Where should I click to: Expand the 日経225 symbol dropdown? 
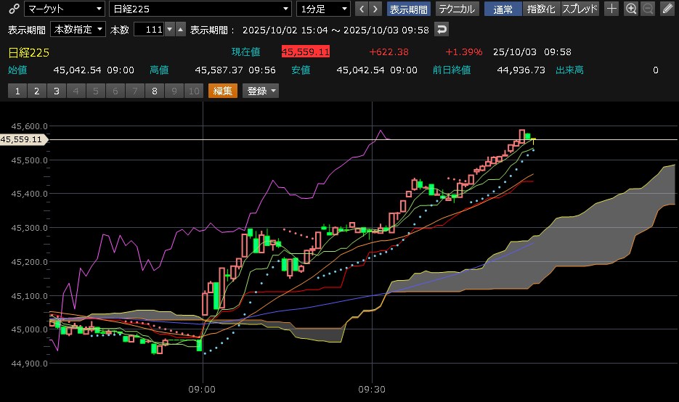tap(200, 9)
